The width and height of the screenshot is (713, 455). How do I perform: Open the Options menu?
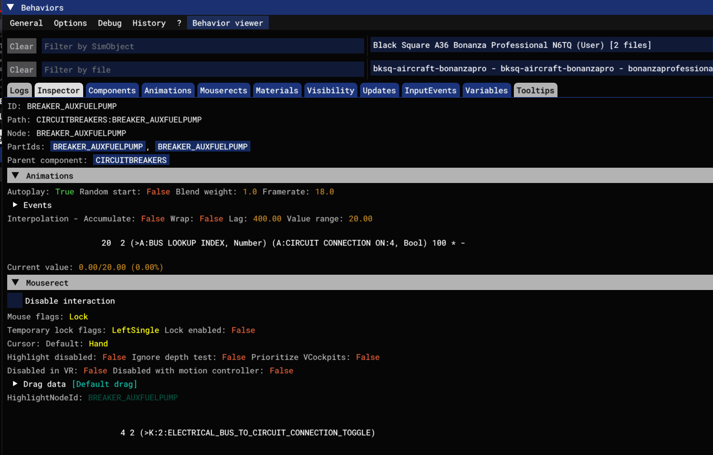tap(70, 23)
